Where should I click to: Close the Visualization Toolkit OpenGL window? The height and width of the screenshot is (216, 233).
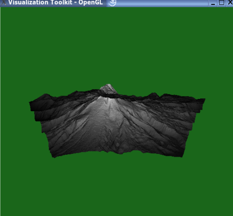(230, 2)
